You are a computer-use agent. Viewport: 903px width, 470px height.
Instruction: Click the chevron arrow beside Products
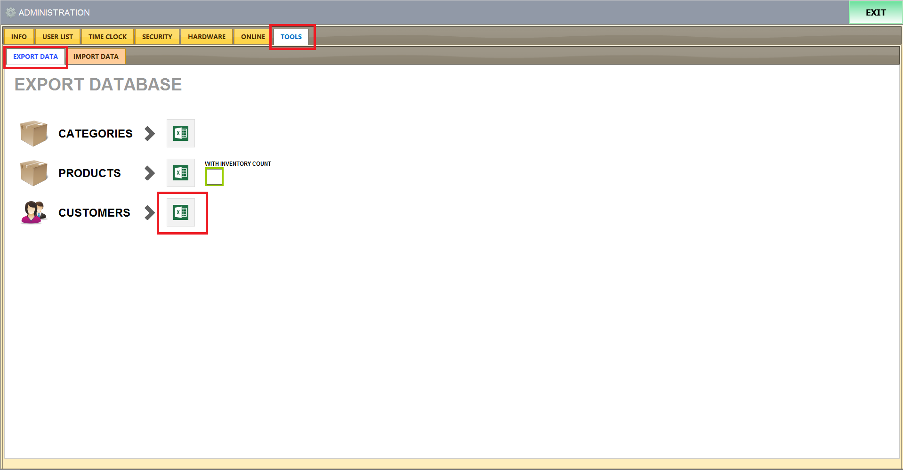coord(150,173)
